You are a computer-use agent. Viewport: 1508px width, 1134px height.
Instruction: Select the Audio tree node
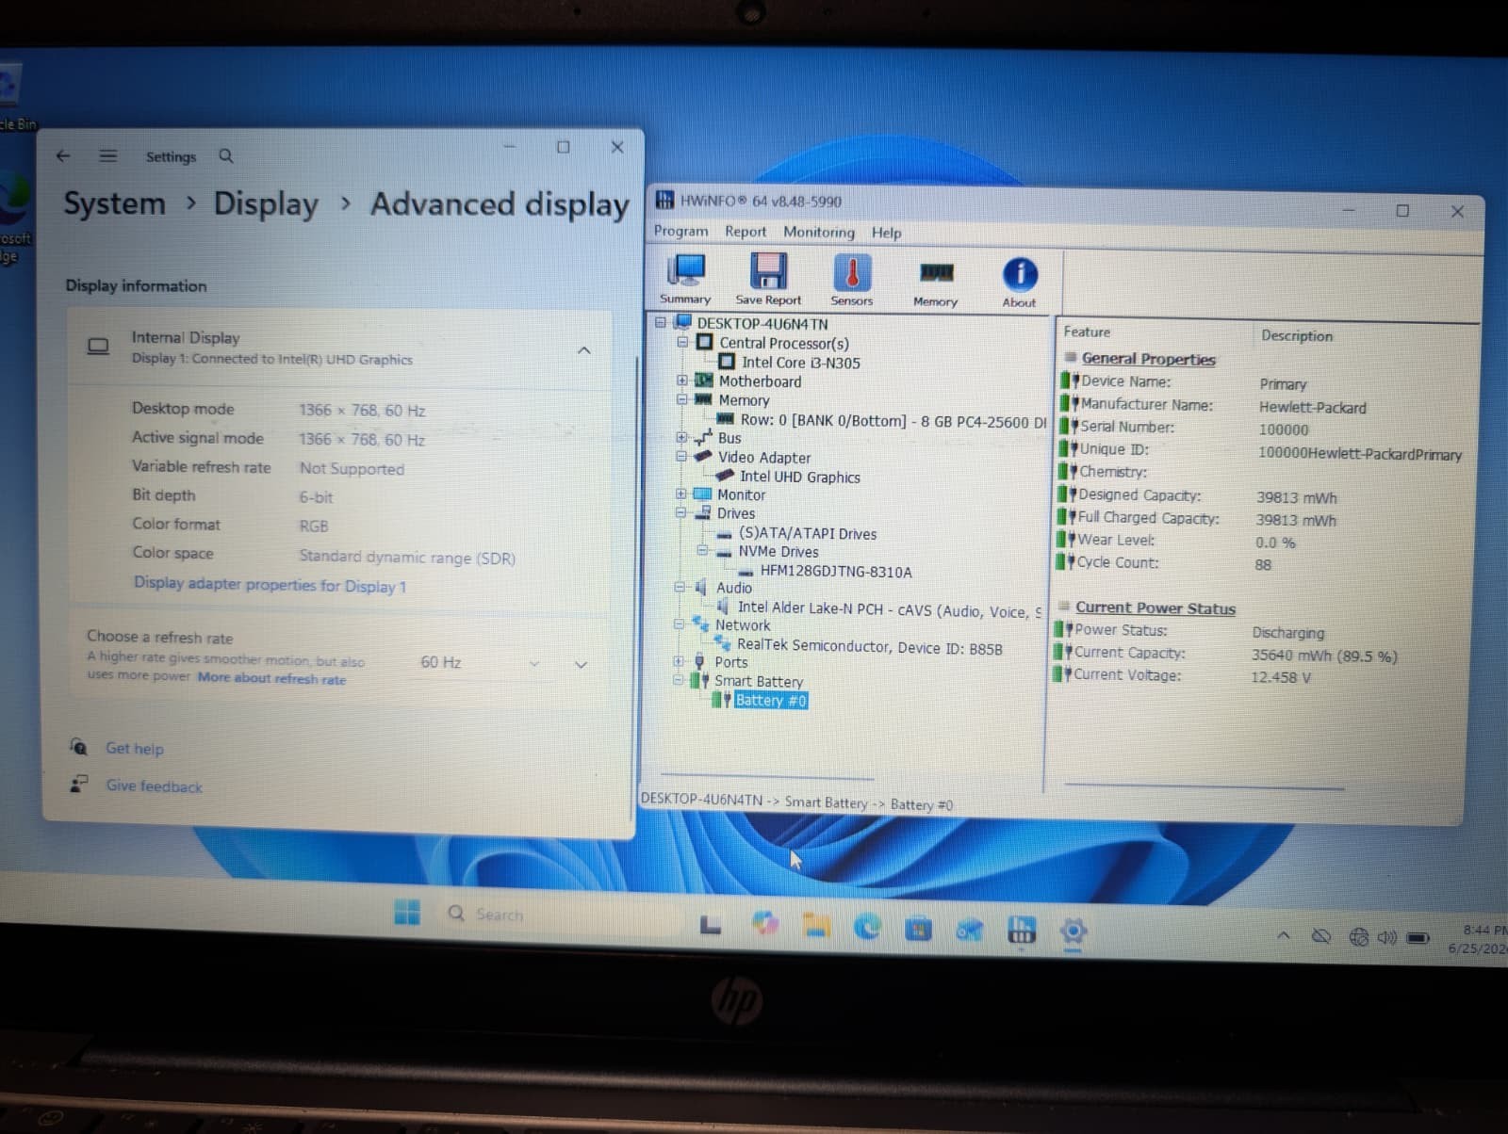click(x=733, y=588)
